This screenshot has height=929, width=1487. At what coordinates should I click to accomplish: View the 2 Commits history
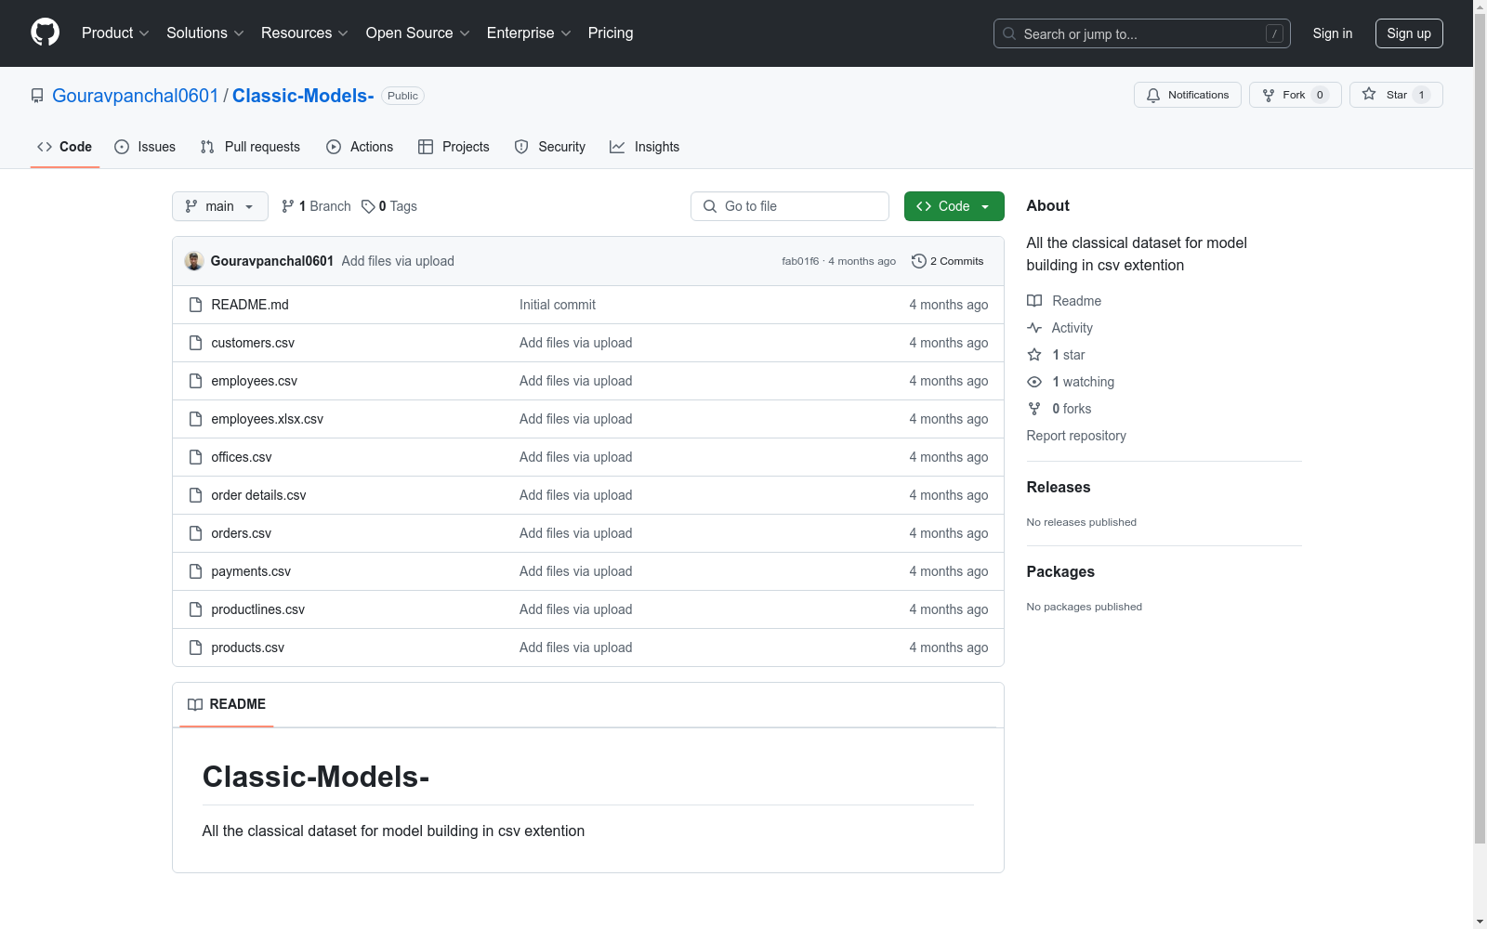click(x=948, y=261)
